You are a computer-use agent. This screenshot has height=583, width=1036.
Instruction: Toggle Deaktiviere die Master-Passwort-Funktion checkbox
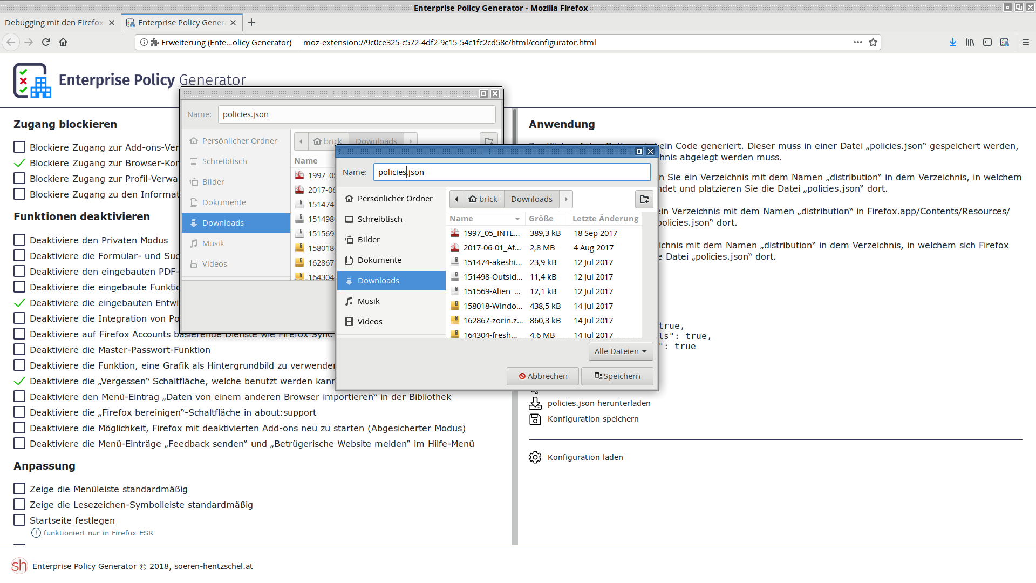click(x=19, y=350)
